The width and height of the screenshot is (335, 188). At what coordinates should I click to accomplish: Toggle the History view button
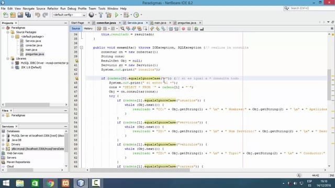88,29
